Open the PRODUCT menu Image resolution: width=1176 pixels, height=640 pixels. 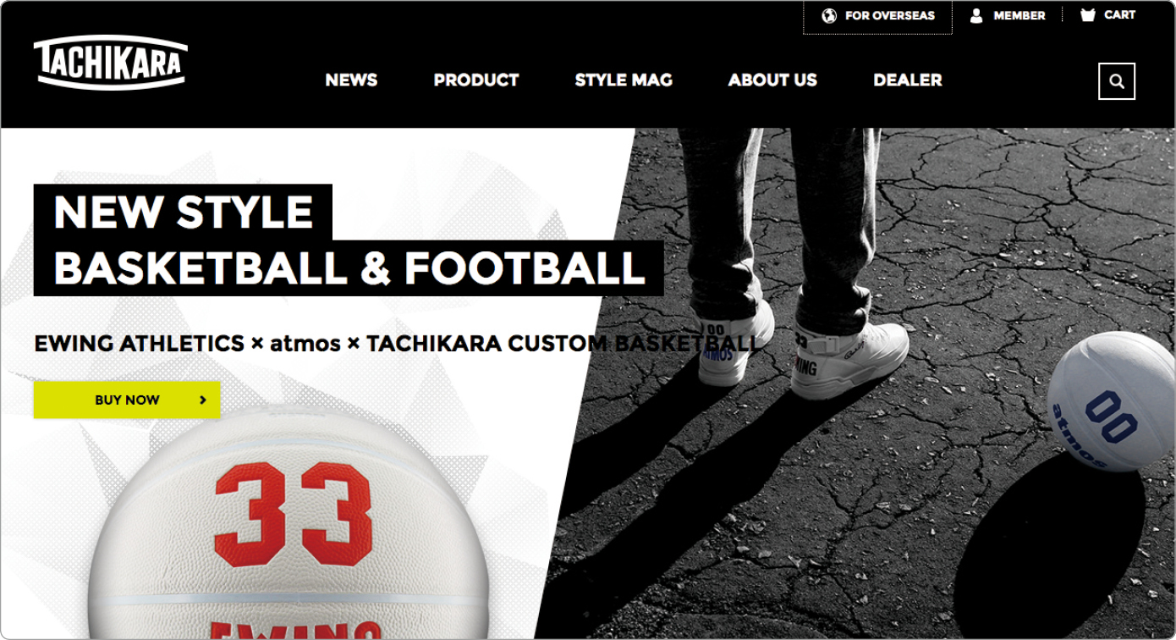(476, 80)
